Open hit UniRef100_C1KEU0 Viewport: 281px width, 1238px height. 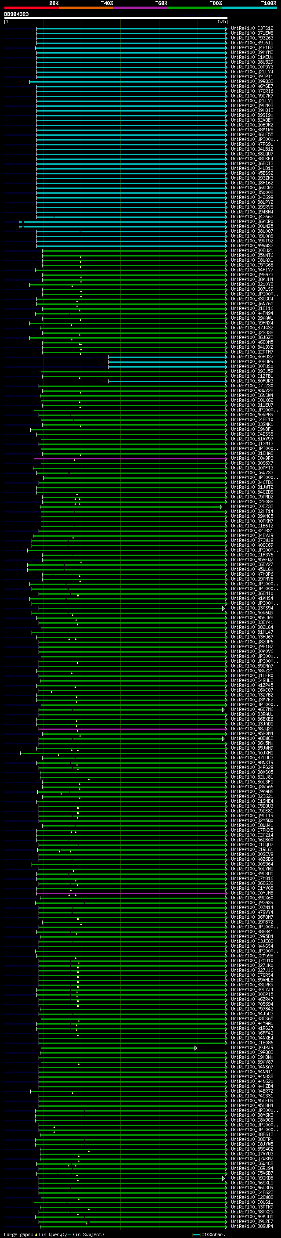252,57
